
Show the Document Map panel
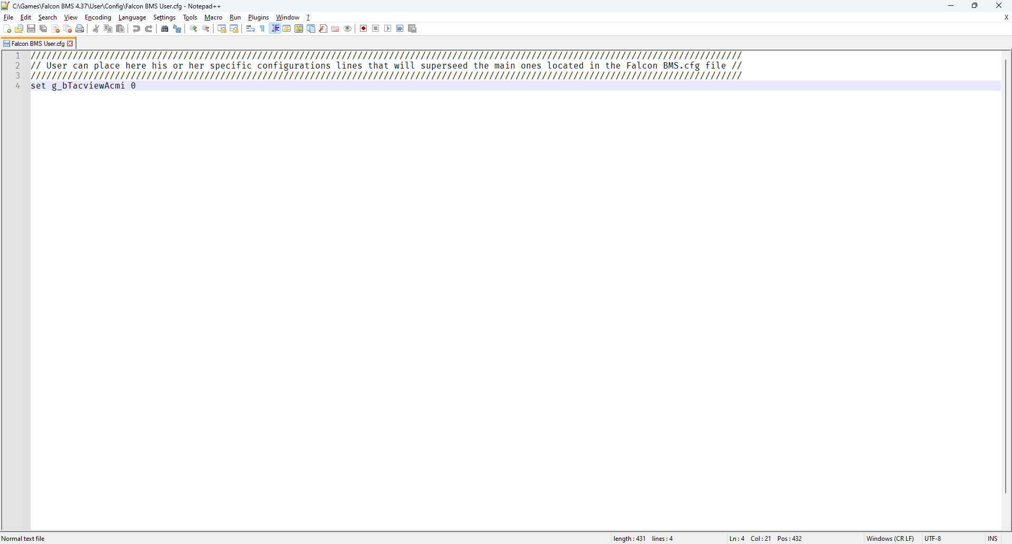pos(299,29)
